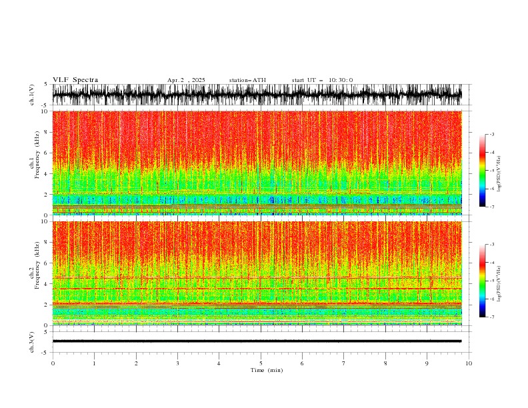This screenshot has height=408, width=528.
Task: Click the '-3' tick on upper colorbar
Action: [491, 134]
